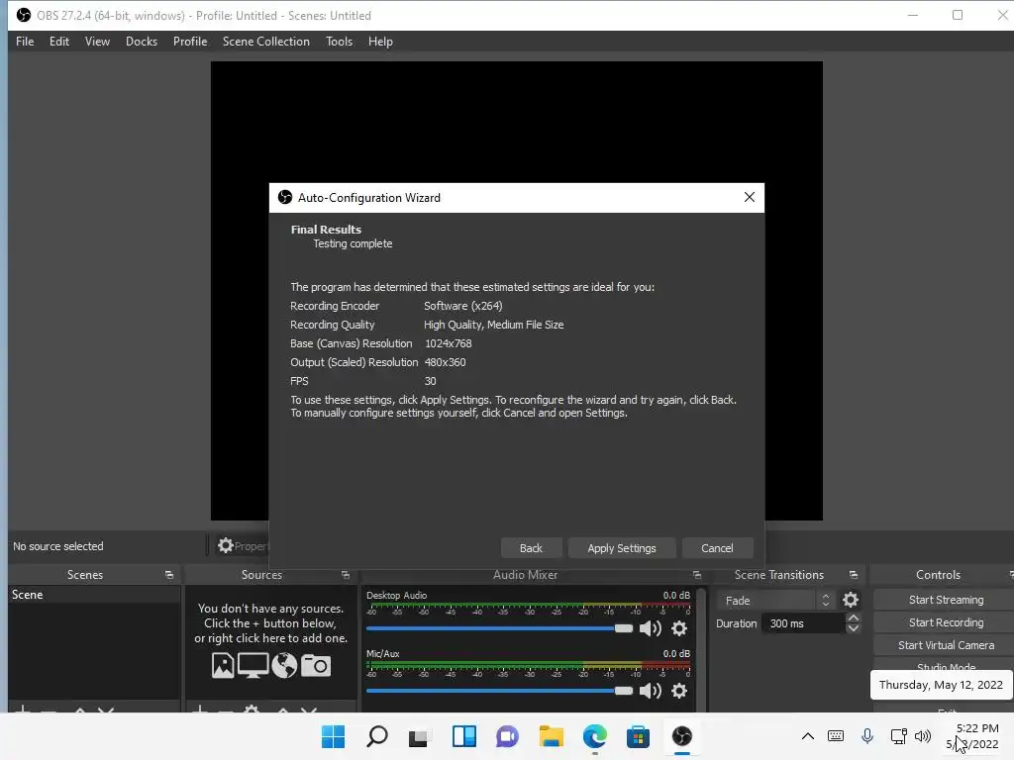Click 'High Quality, Medium File Size' text
Image resolution: width=1014 pixels, height=760 pixels.
494,325
